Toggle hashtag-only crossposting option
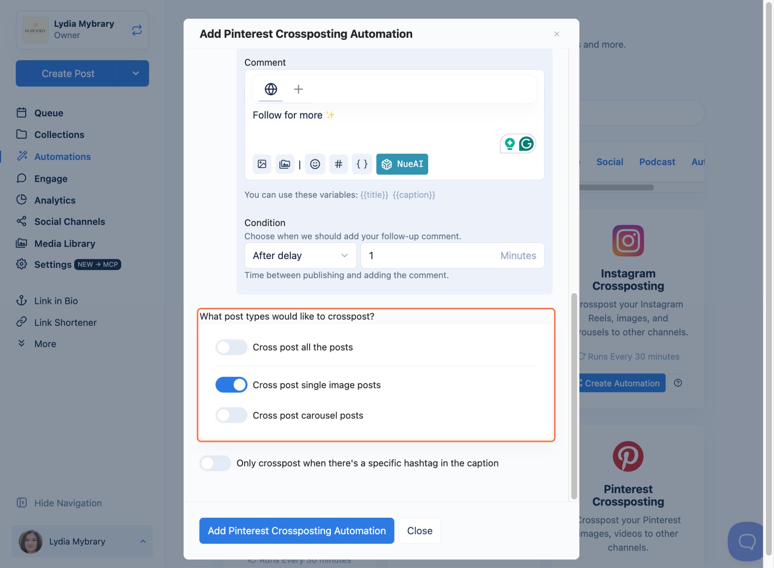774x568 pixels. [x=215, y=463]
